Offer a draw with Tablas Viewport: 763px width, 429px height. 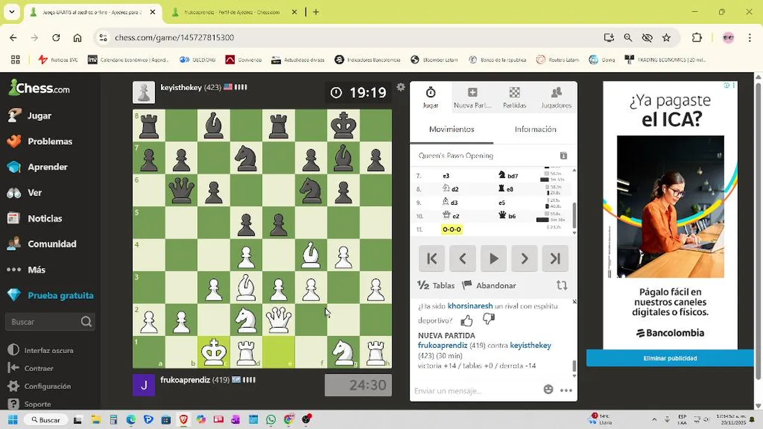click(x=436, y=285)
